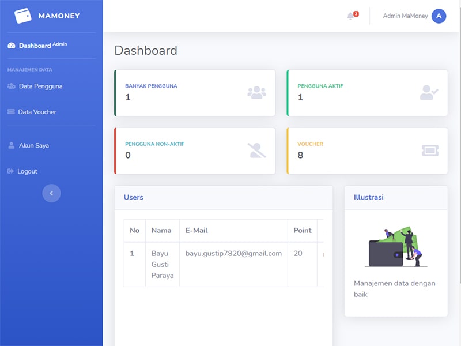461x346 pixels.
Task: Click the BANYAK PENGGUNA card label
Action: (151, 86)
